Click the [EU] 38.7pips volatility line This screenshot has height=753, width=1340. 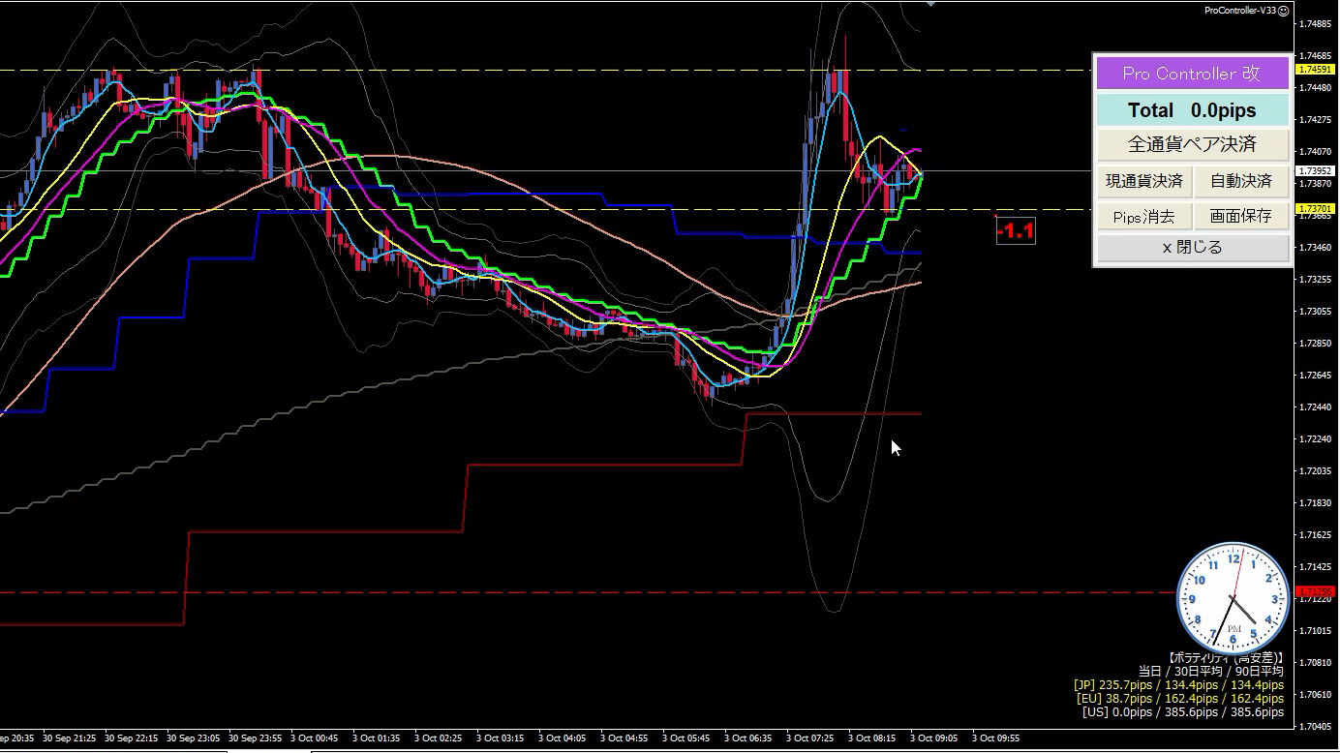click(x=1180, y=698)
